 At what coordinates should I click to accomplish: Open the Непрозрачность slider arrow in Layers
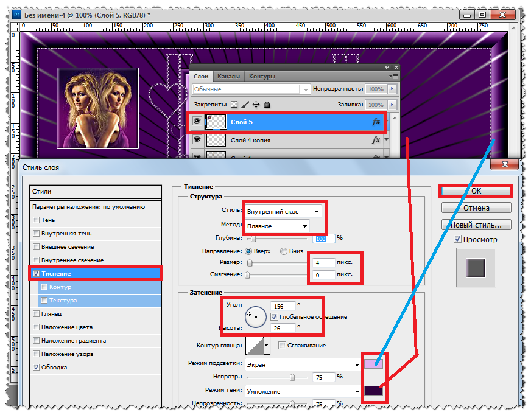click(x=392, y=89)
